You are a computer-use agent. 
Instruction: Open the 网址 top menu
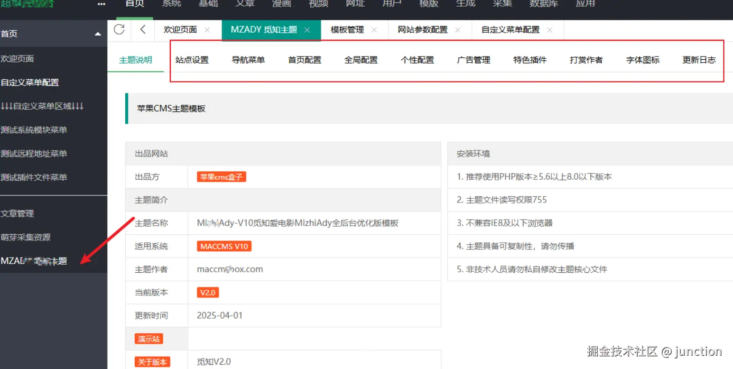click(355, 3)
